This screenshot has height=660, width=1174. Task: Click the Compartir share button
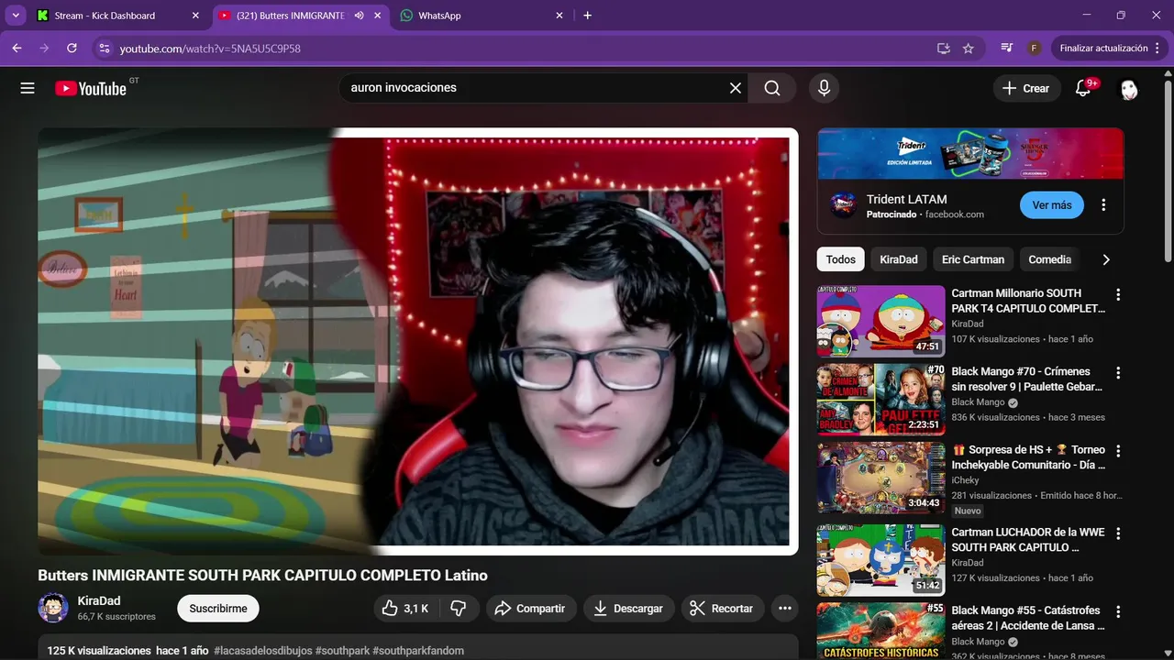tap(530, 609)
